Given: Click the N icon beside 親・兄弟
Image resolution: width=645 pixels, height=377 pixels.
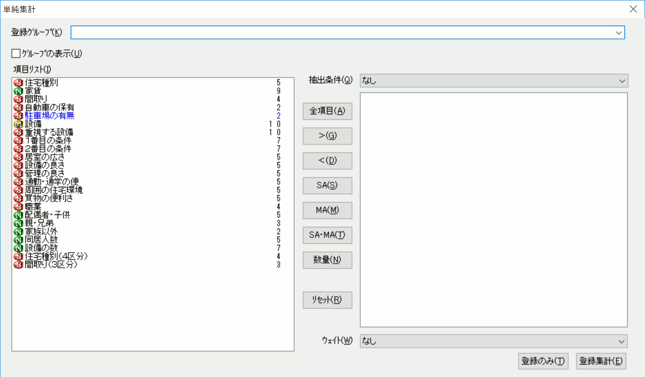Looking at the screenshot, I should (18, 223).
